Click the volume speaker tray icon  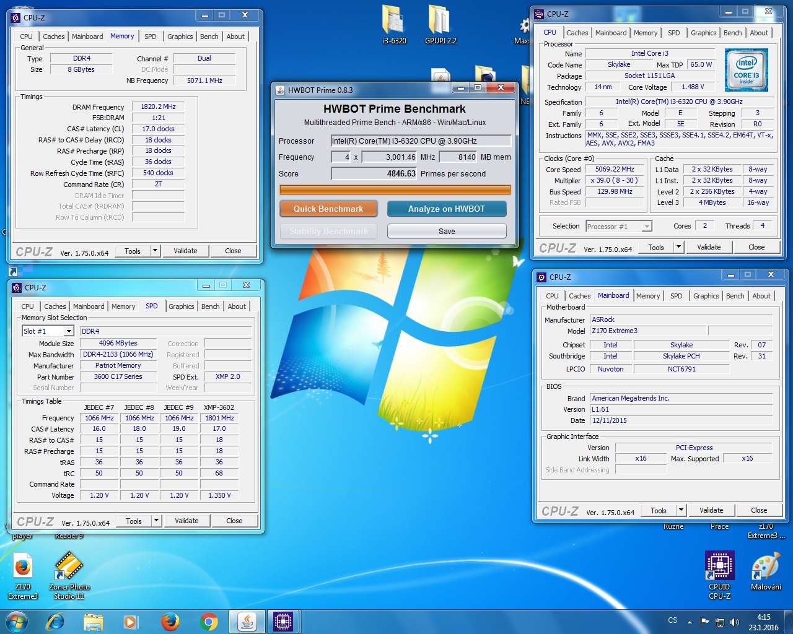(x=735, y=622)
